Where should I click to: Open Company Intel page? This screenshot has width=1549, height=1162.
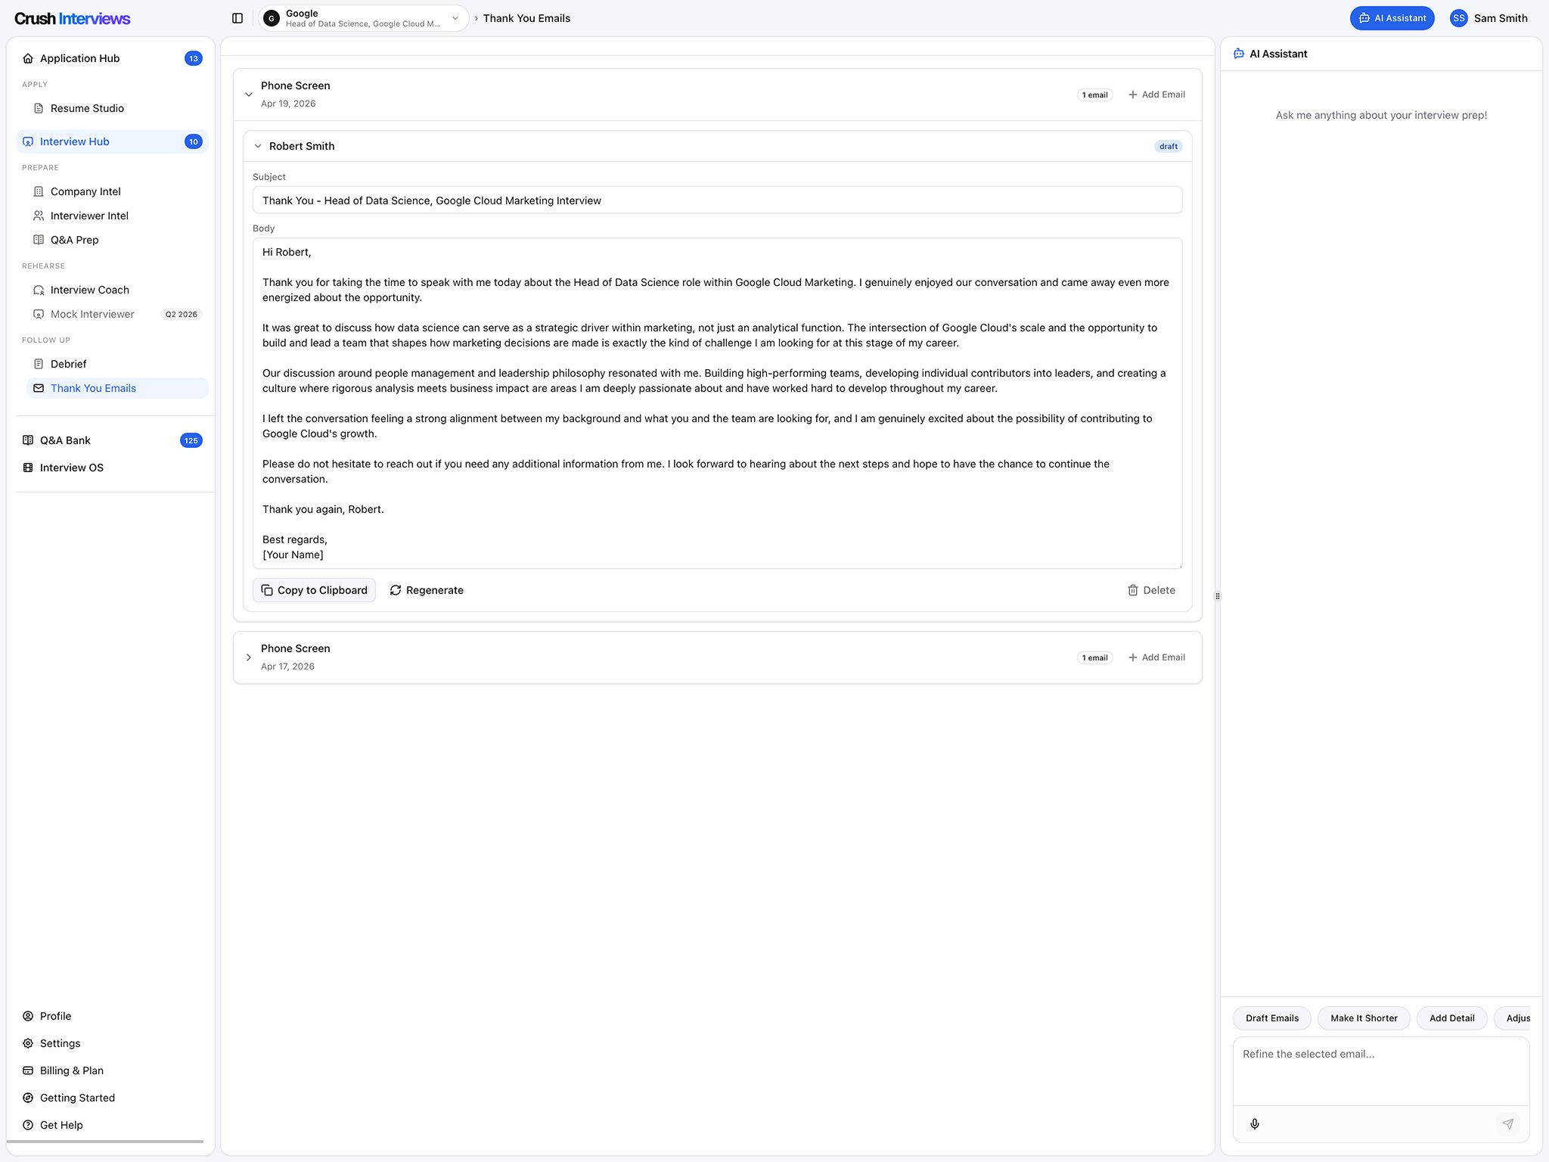click(117, 191)
